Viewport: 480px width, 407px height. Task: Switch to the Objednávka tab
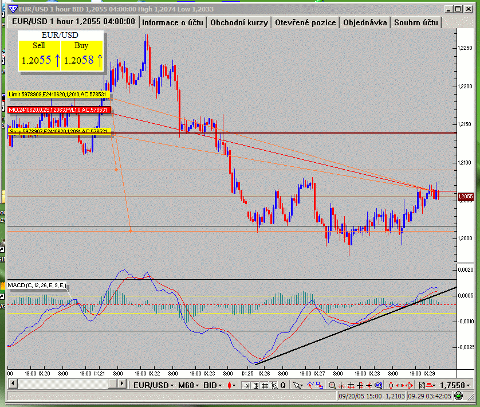tap(365, 22)
